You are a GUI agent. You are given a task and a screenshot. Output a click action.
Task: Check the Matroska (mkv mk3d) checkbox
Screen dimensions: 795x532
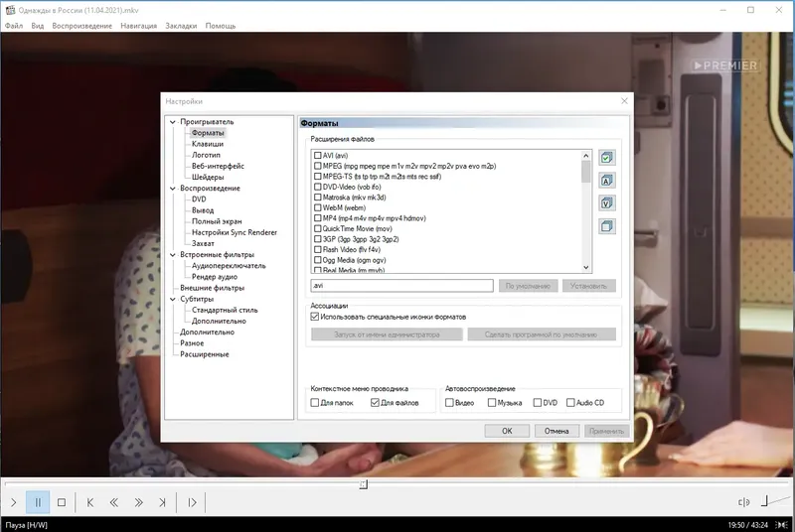[317, 197]
